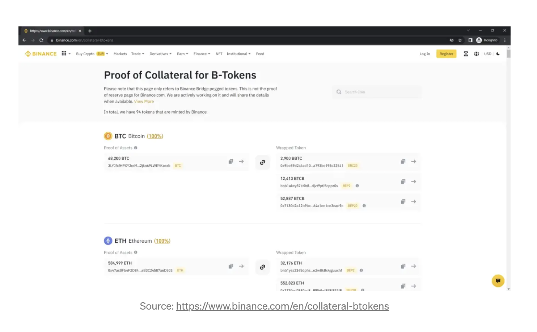This screenshot has height=332, width=537.
Task: Copy the 68,200 BTC address
Action: [231, 162]
